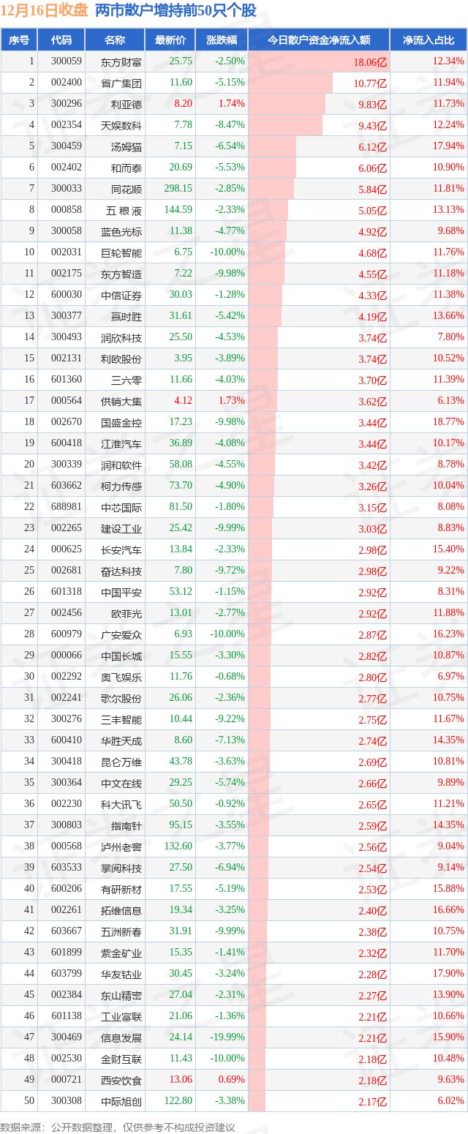Click the 名称 column header
This screenshot has height=1134, width=468.
(x=115, y=40)
